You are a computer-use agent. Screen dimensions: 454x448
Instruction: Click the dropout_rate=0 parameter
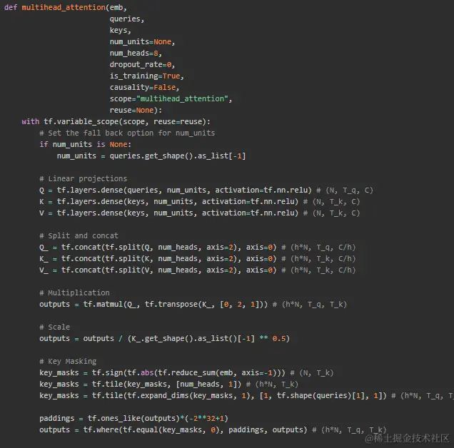pyautogui.click(x=142, y=64)
